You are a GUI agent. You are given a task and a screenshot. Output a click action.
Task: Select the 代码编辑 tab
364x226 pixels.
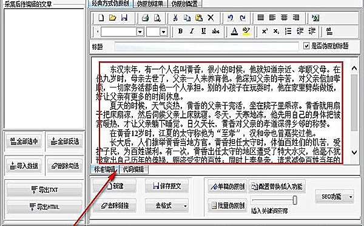point(133,169)
